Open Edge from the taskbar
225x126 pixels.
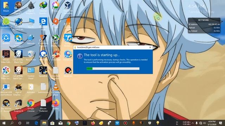click(x=36, y=123)
